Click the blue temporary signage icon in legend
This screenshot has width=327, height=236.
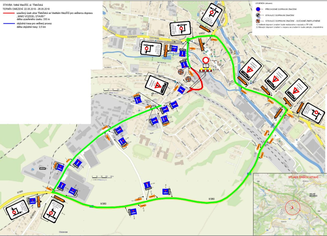pos(259,9)
